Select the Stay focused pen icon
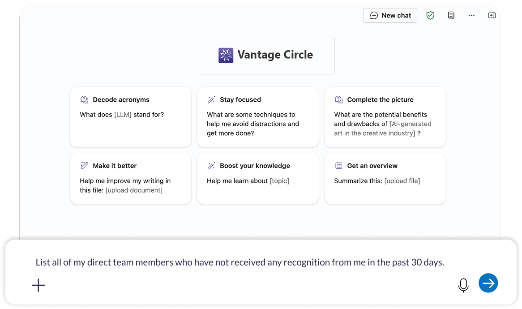 [211, 99]
